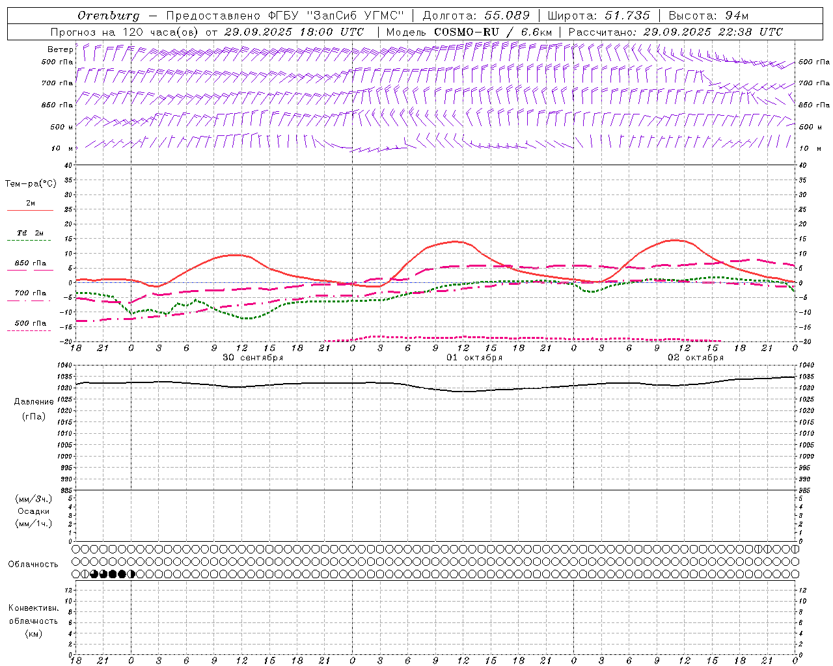Click the 'Облачность' cloud cover label
Viewport: 833px width, 666px height.
click(x=33, y=565)
